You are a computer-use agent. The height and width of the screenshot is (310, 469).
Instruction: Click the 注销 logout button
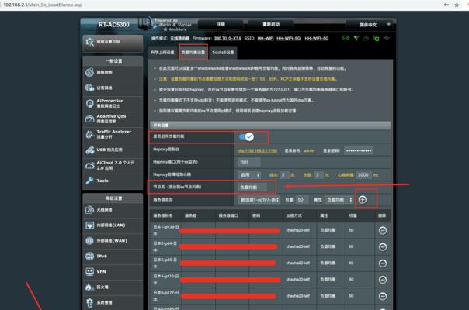point(221,25)
